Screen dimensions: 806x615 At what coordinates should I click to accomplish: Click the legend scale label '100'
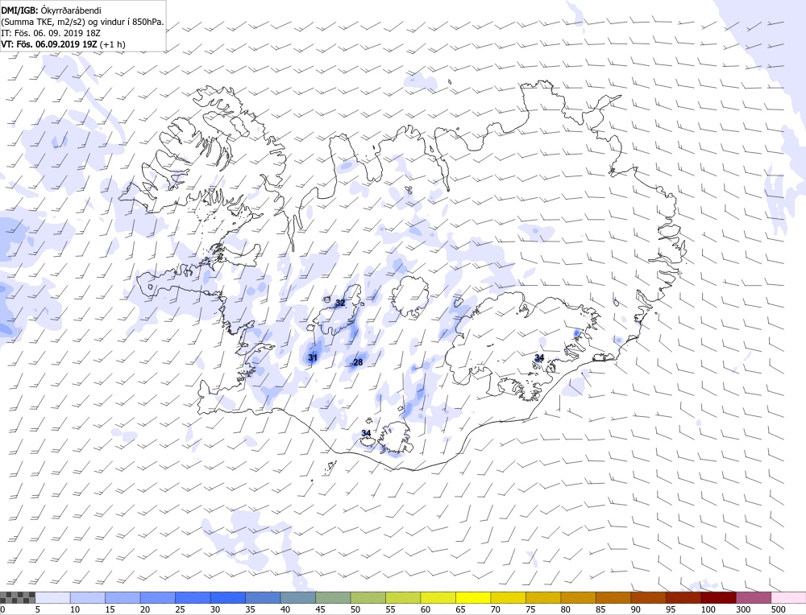[708, 609]
